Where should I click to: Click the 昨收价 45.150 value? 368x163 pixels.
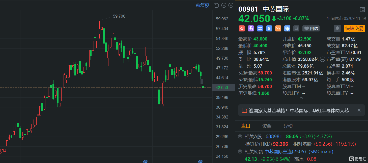point(304,46)
